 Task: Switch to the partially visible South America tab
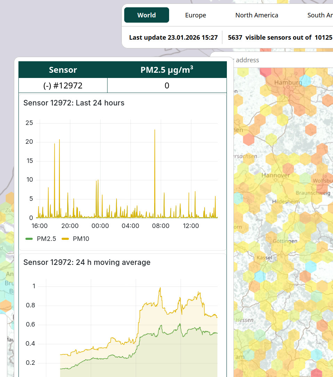click(319, 15)
